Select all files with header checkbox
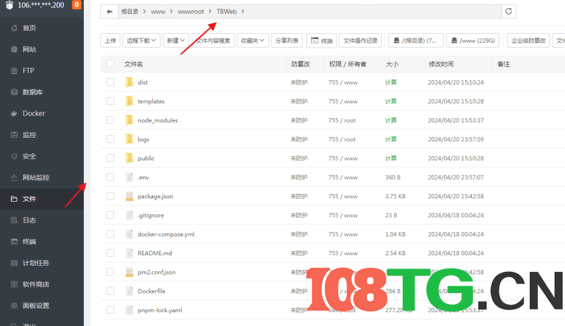The height and width of the screenshot is (326, 565). 110,64
